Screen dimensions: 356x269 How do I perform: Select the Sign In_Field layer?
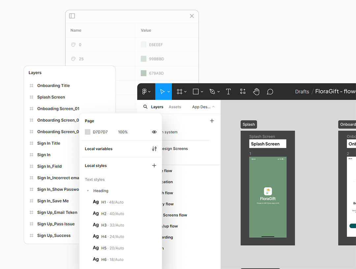coord(49,166)
